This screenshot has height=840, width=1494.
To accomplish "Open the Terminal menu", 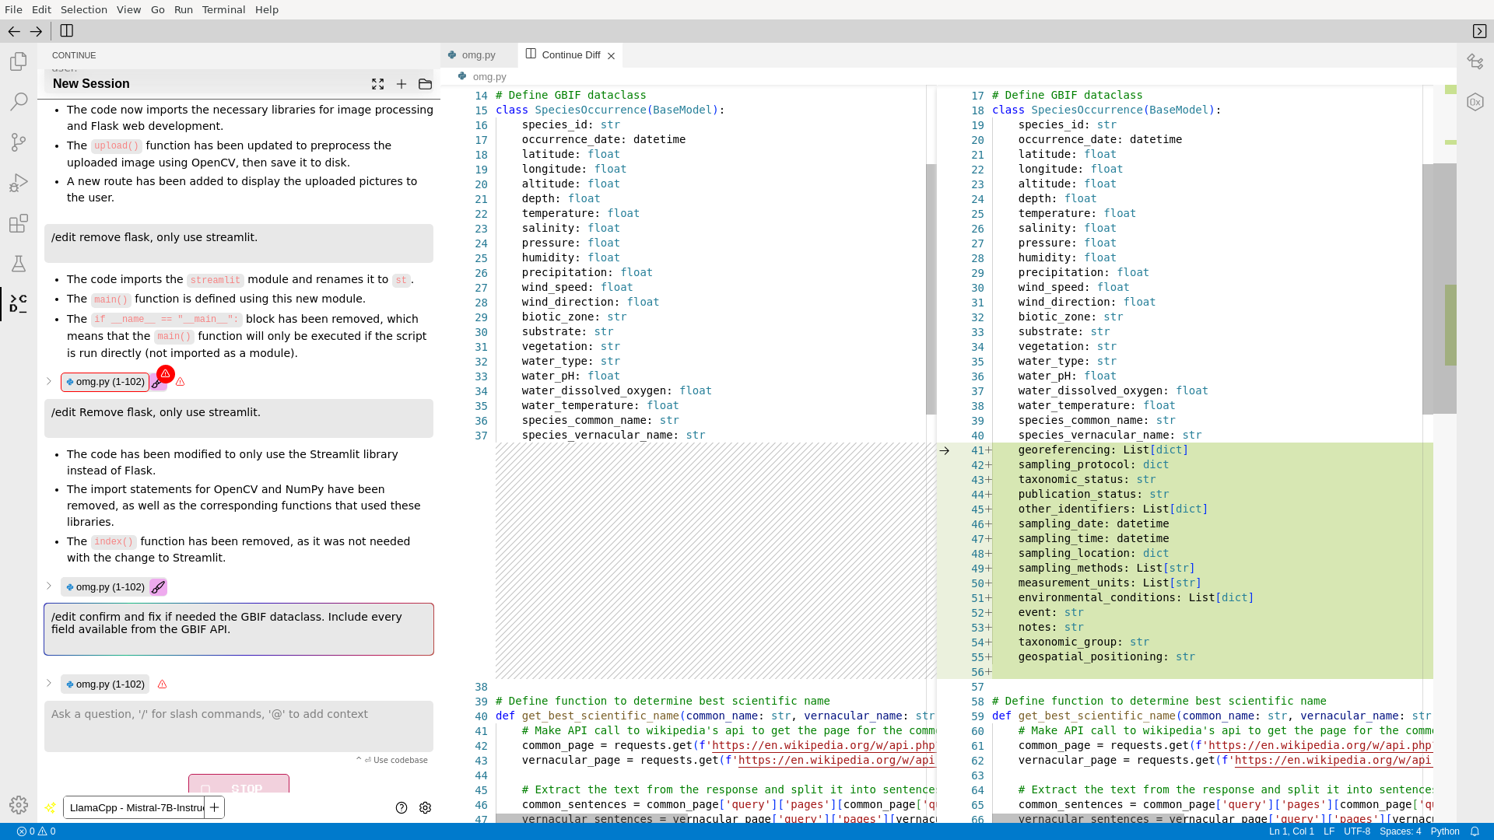I will tap(223, 9).
